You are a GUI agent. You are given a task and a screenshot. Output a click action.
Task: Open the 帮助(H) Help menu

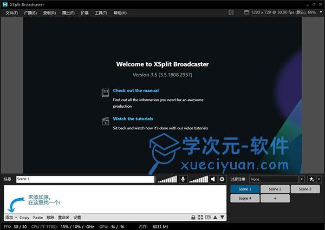pyautogui.click(x=120, y=13)
